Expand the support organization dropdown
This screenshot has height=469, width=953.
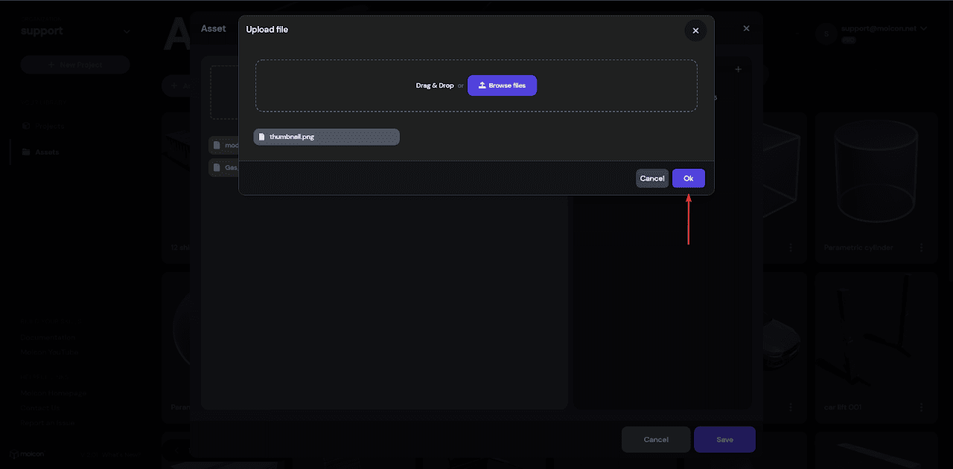point(127,31)
